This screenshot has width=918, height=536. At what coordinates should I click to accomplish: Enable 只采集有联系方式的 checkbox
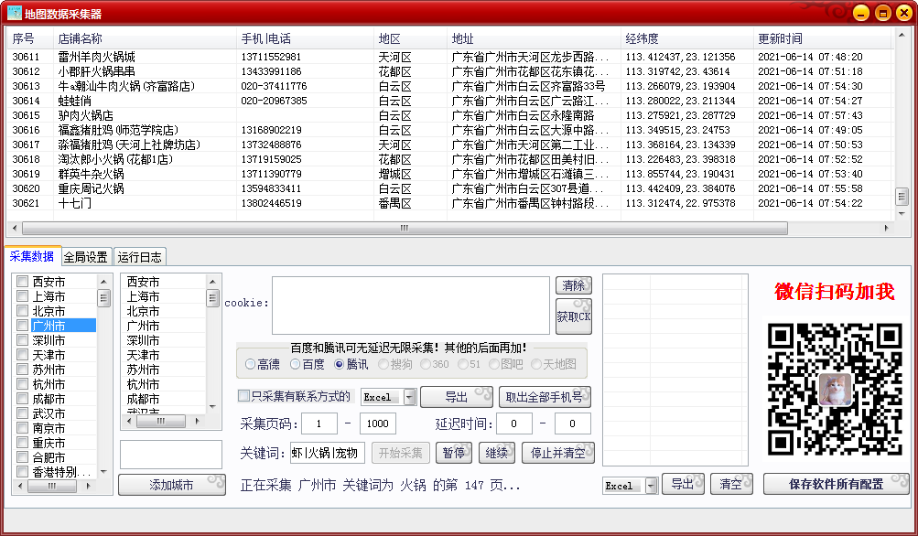coord(243,396)
